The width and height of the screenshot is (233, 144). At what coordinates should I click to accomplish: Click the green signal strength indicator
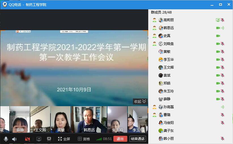click(x=99, y=139)
